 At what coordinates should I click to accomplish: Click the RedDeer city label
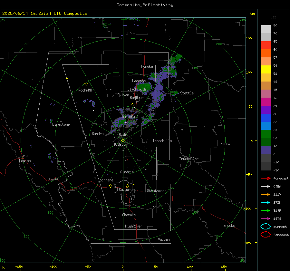137,98
